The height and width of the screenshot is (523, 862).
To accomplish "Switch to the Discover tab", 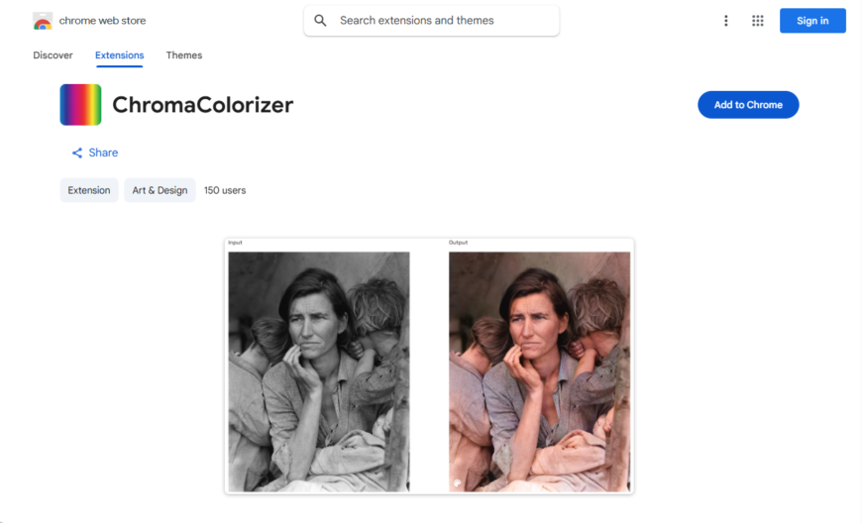I will pos(53,54).
